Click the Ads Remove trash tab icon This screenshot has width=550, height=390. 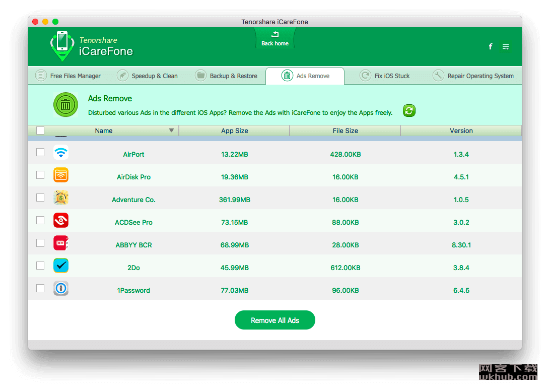coord(287,76)
